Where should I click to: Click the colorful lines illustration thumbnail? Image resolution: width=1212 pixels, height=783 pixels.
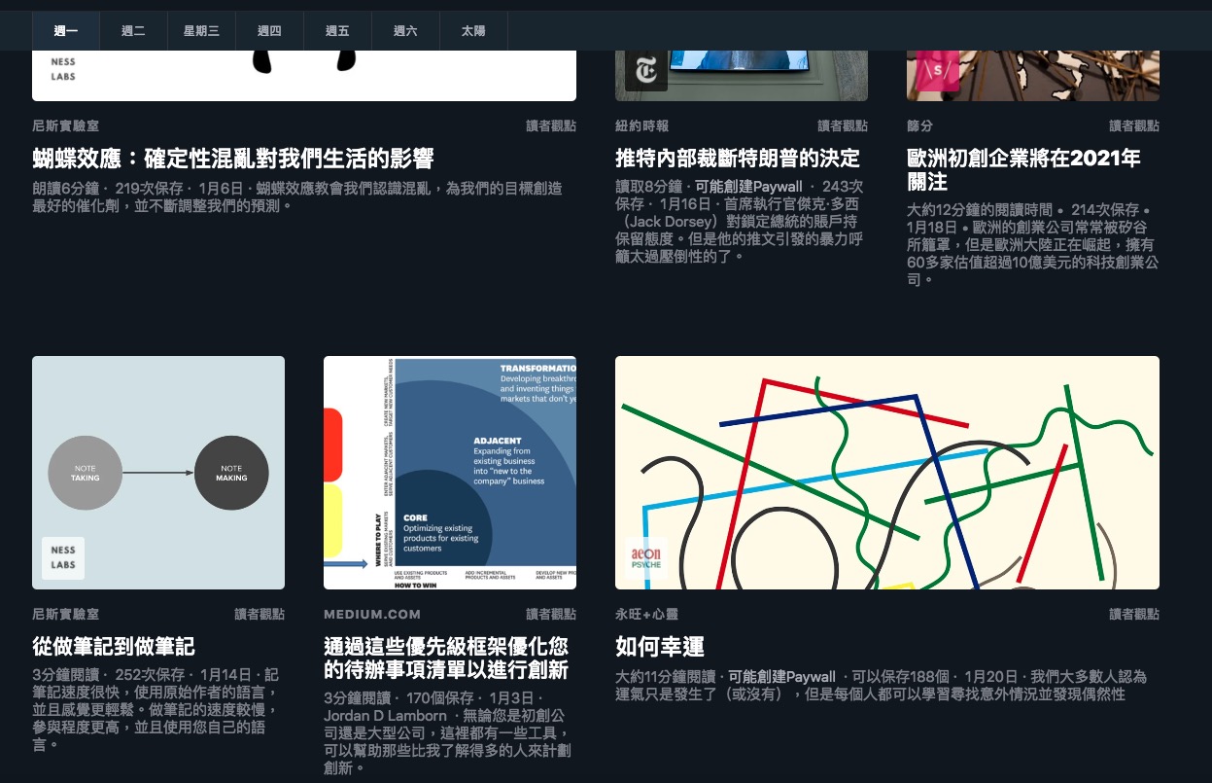click(887, 473)
